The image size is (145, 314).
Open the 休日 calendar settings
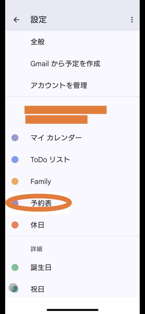72,225
